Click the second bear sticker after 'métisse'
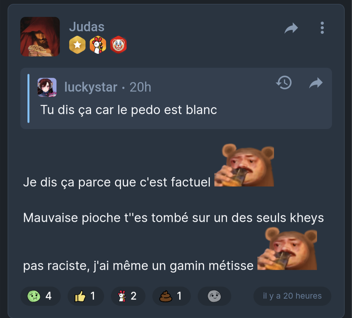The width and height of the screenshot is (352, 318). pyautogui.click(x=287, y=249)
